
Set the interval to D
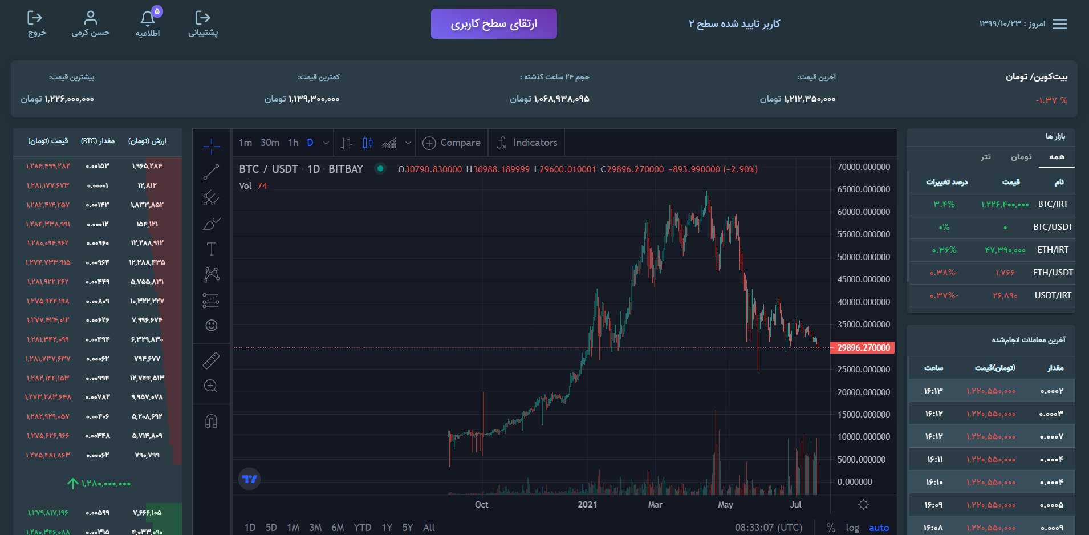310,143
